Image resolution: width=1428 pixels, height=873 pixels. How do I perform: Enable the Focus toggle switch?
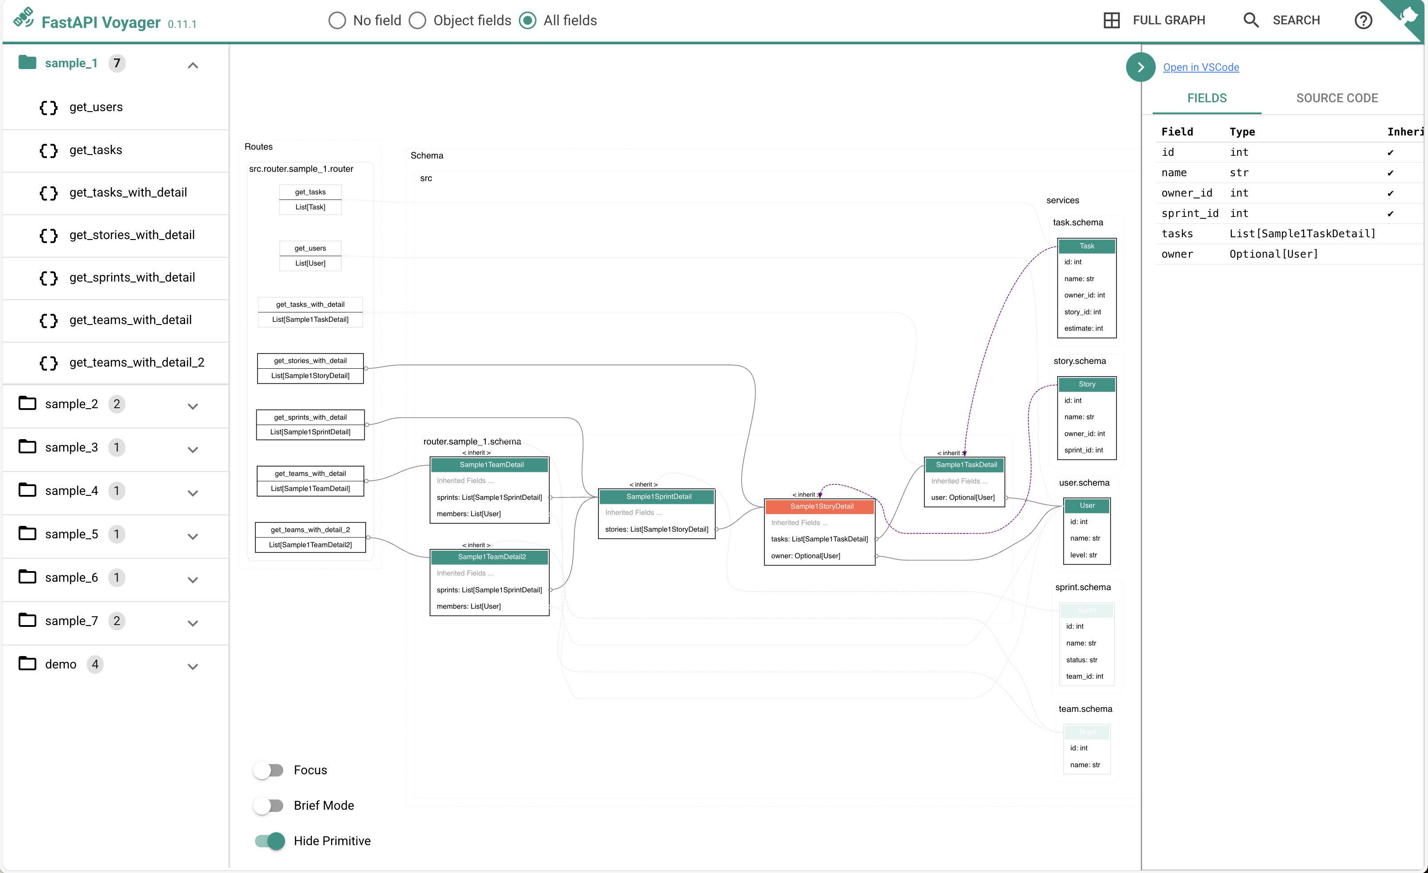269,770
